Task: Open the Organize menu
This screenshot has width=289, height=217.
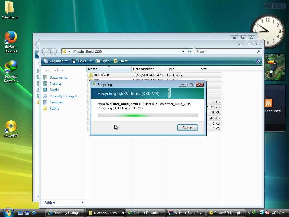Action: pos(56,61)
